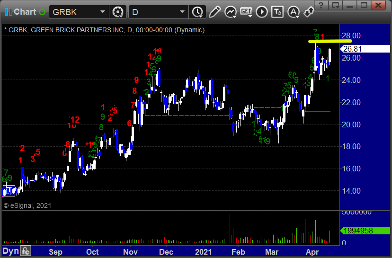Select the pencil drawing tools
This screenshot has width=392, height=258.
(215, 12)
